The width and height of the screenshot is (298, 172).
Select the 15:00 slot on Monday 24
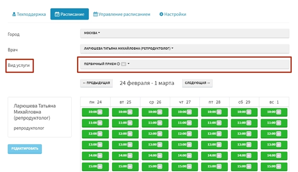coord(95,166)
